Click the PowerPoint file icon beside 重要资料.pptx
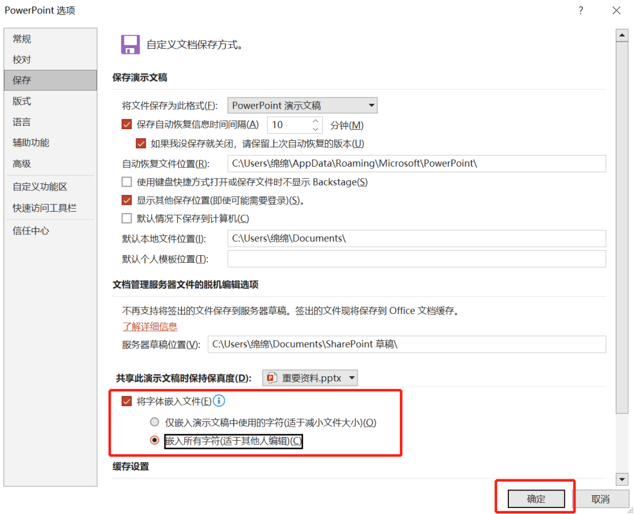Screen dimensions: 634x514 point(271,378)
